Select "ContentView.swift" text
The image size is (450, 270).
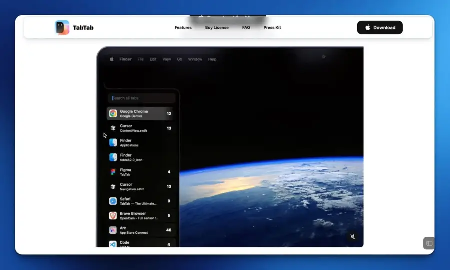pyautogui.click(x=133, y=131)
